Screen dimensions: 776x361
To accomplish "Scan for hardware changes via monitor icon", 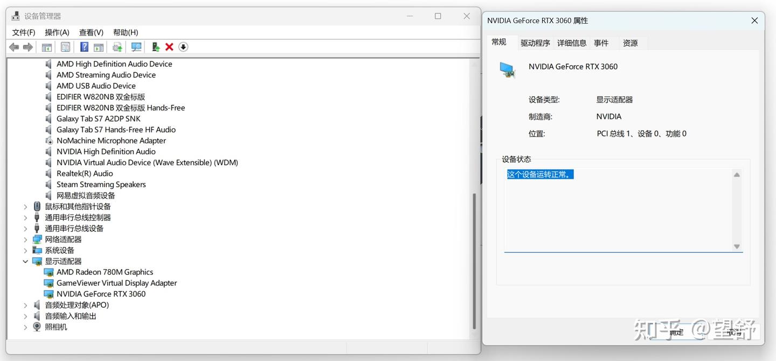I will click(136, 47).
